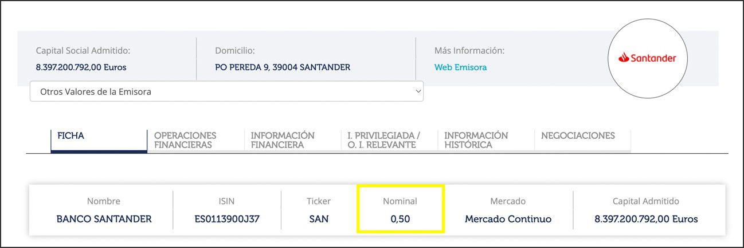Click the Santander logo circle
Viewport: 744px width, 248px height.
647,58
